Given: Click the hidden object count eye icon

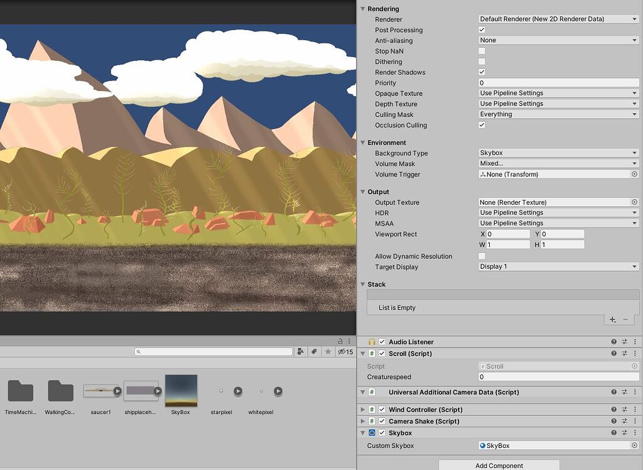Looking at the screenshot, I should (x=342, y=352).
